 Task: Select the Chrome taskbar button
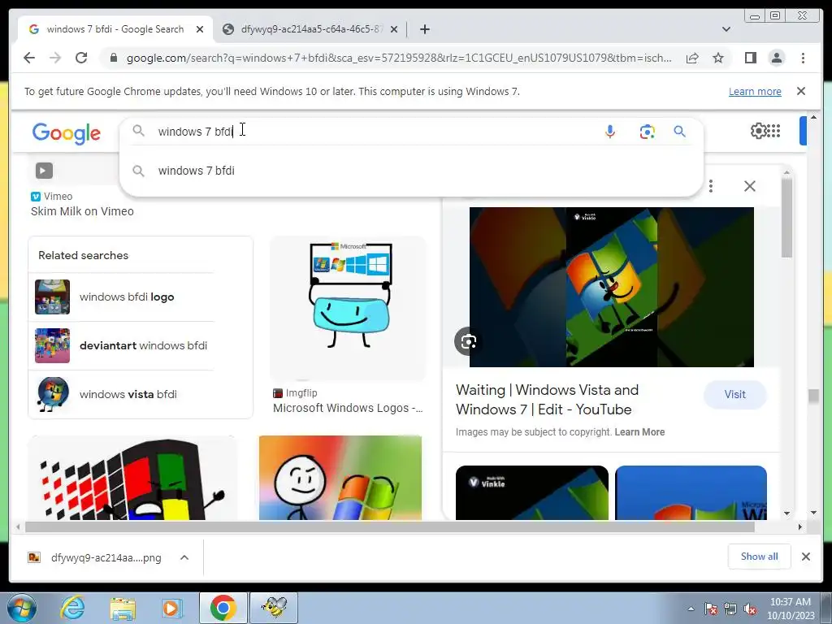(x=223, y=608)
